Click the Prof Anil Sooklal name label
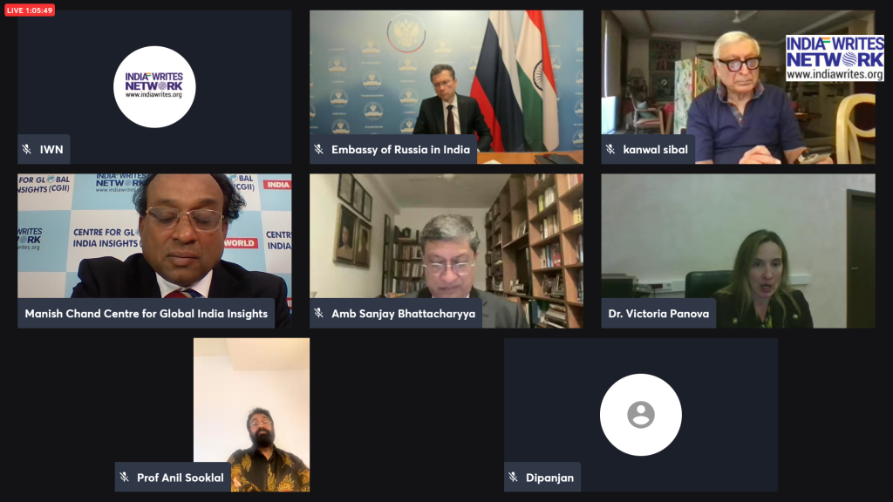The image size is (893, 502). coord(180,478)
